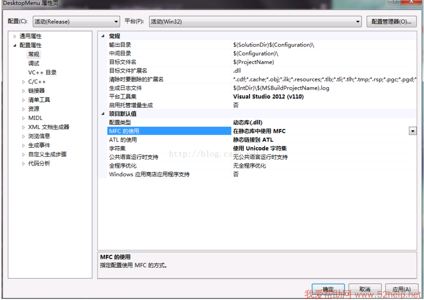Image resolution: width=424 pixels, height=300 pixels.
Task: Open the 配置(C) configuration dropdown
Action: click(76, 21)
